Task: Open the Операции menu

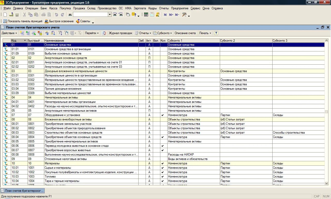Action: tap(32, 8)
